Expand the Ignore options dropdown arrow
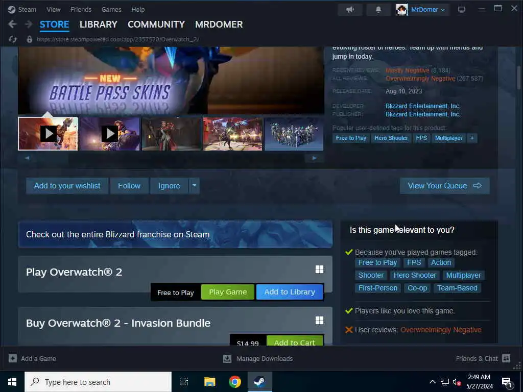 194,186
